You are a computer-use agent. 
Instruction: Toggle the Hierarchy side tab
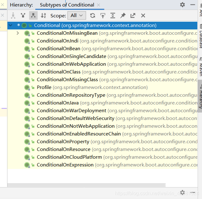(200, 96)
